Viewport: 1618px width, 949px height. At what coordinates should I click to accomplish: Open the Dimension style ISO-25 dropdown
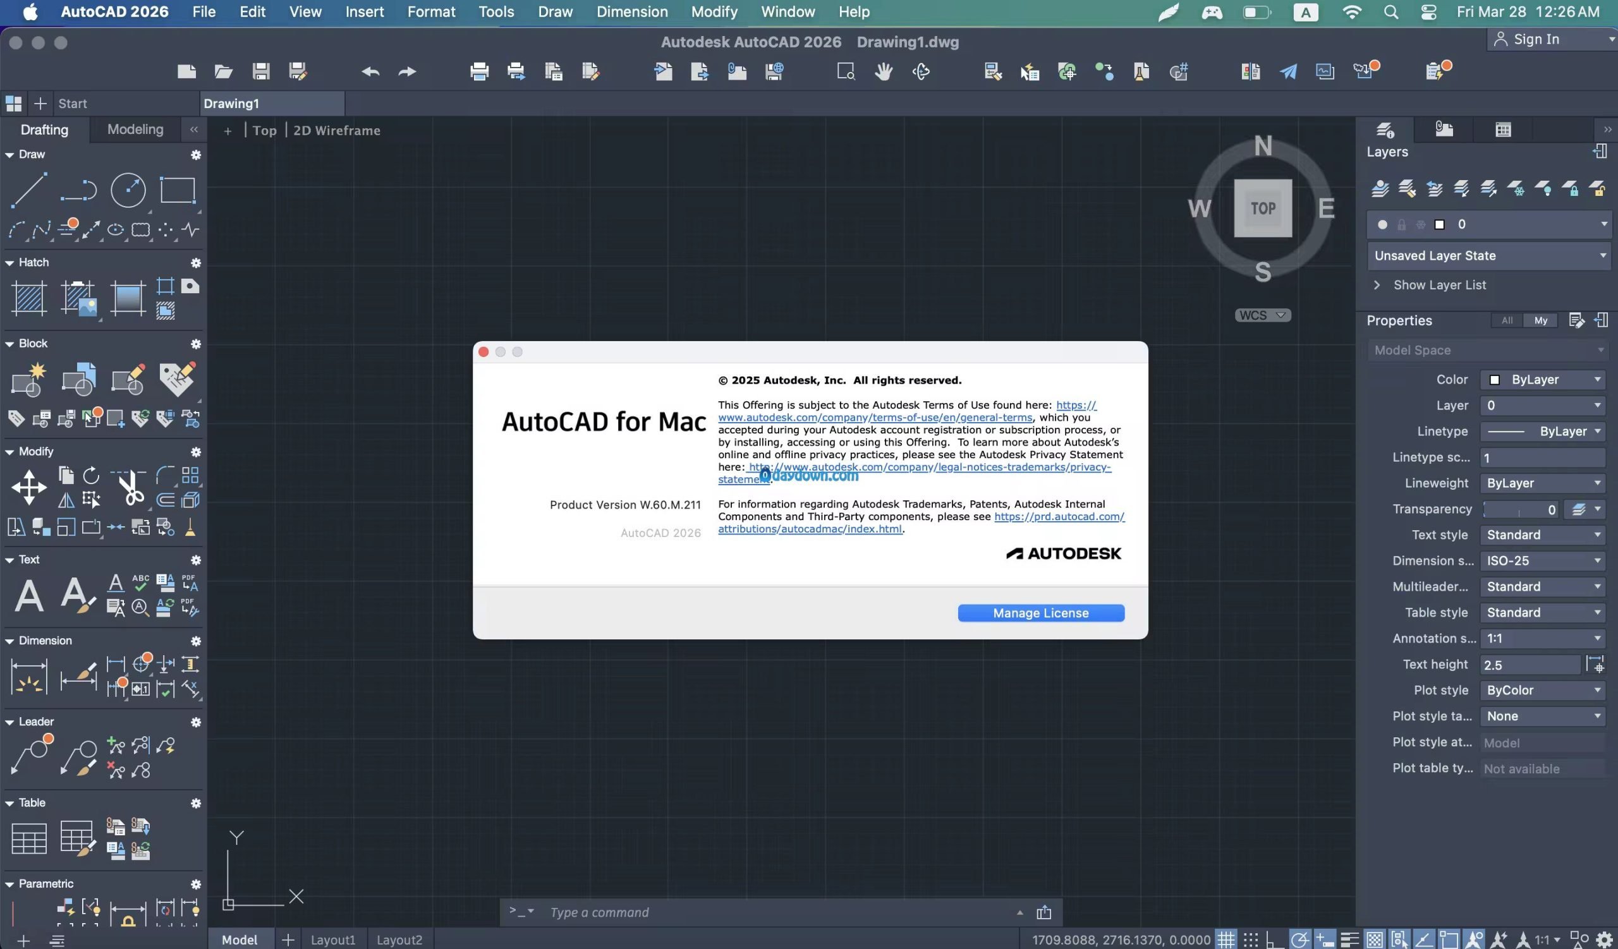click(x=1543, y=561)
